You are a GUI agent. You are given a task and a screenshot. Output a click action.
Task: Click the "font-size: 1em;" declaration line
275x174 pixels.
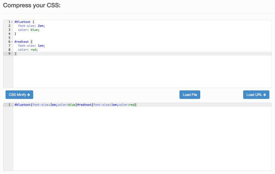32,46
